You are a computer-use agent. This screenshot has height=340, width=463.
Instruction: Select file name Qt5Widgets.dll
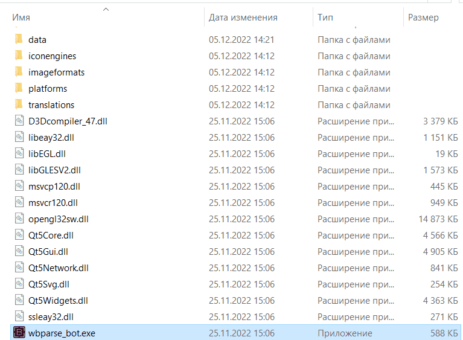coord(58,301)
